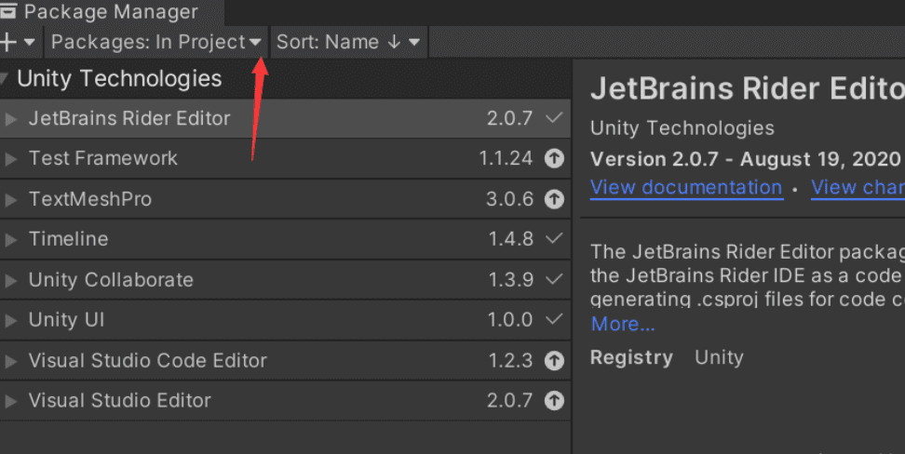Collapse the Unity Technologies group

pos(6,79)
